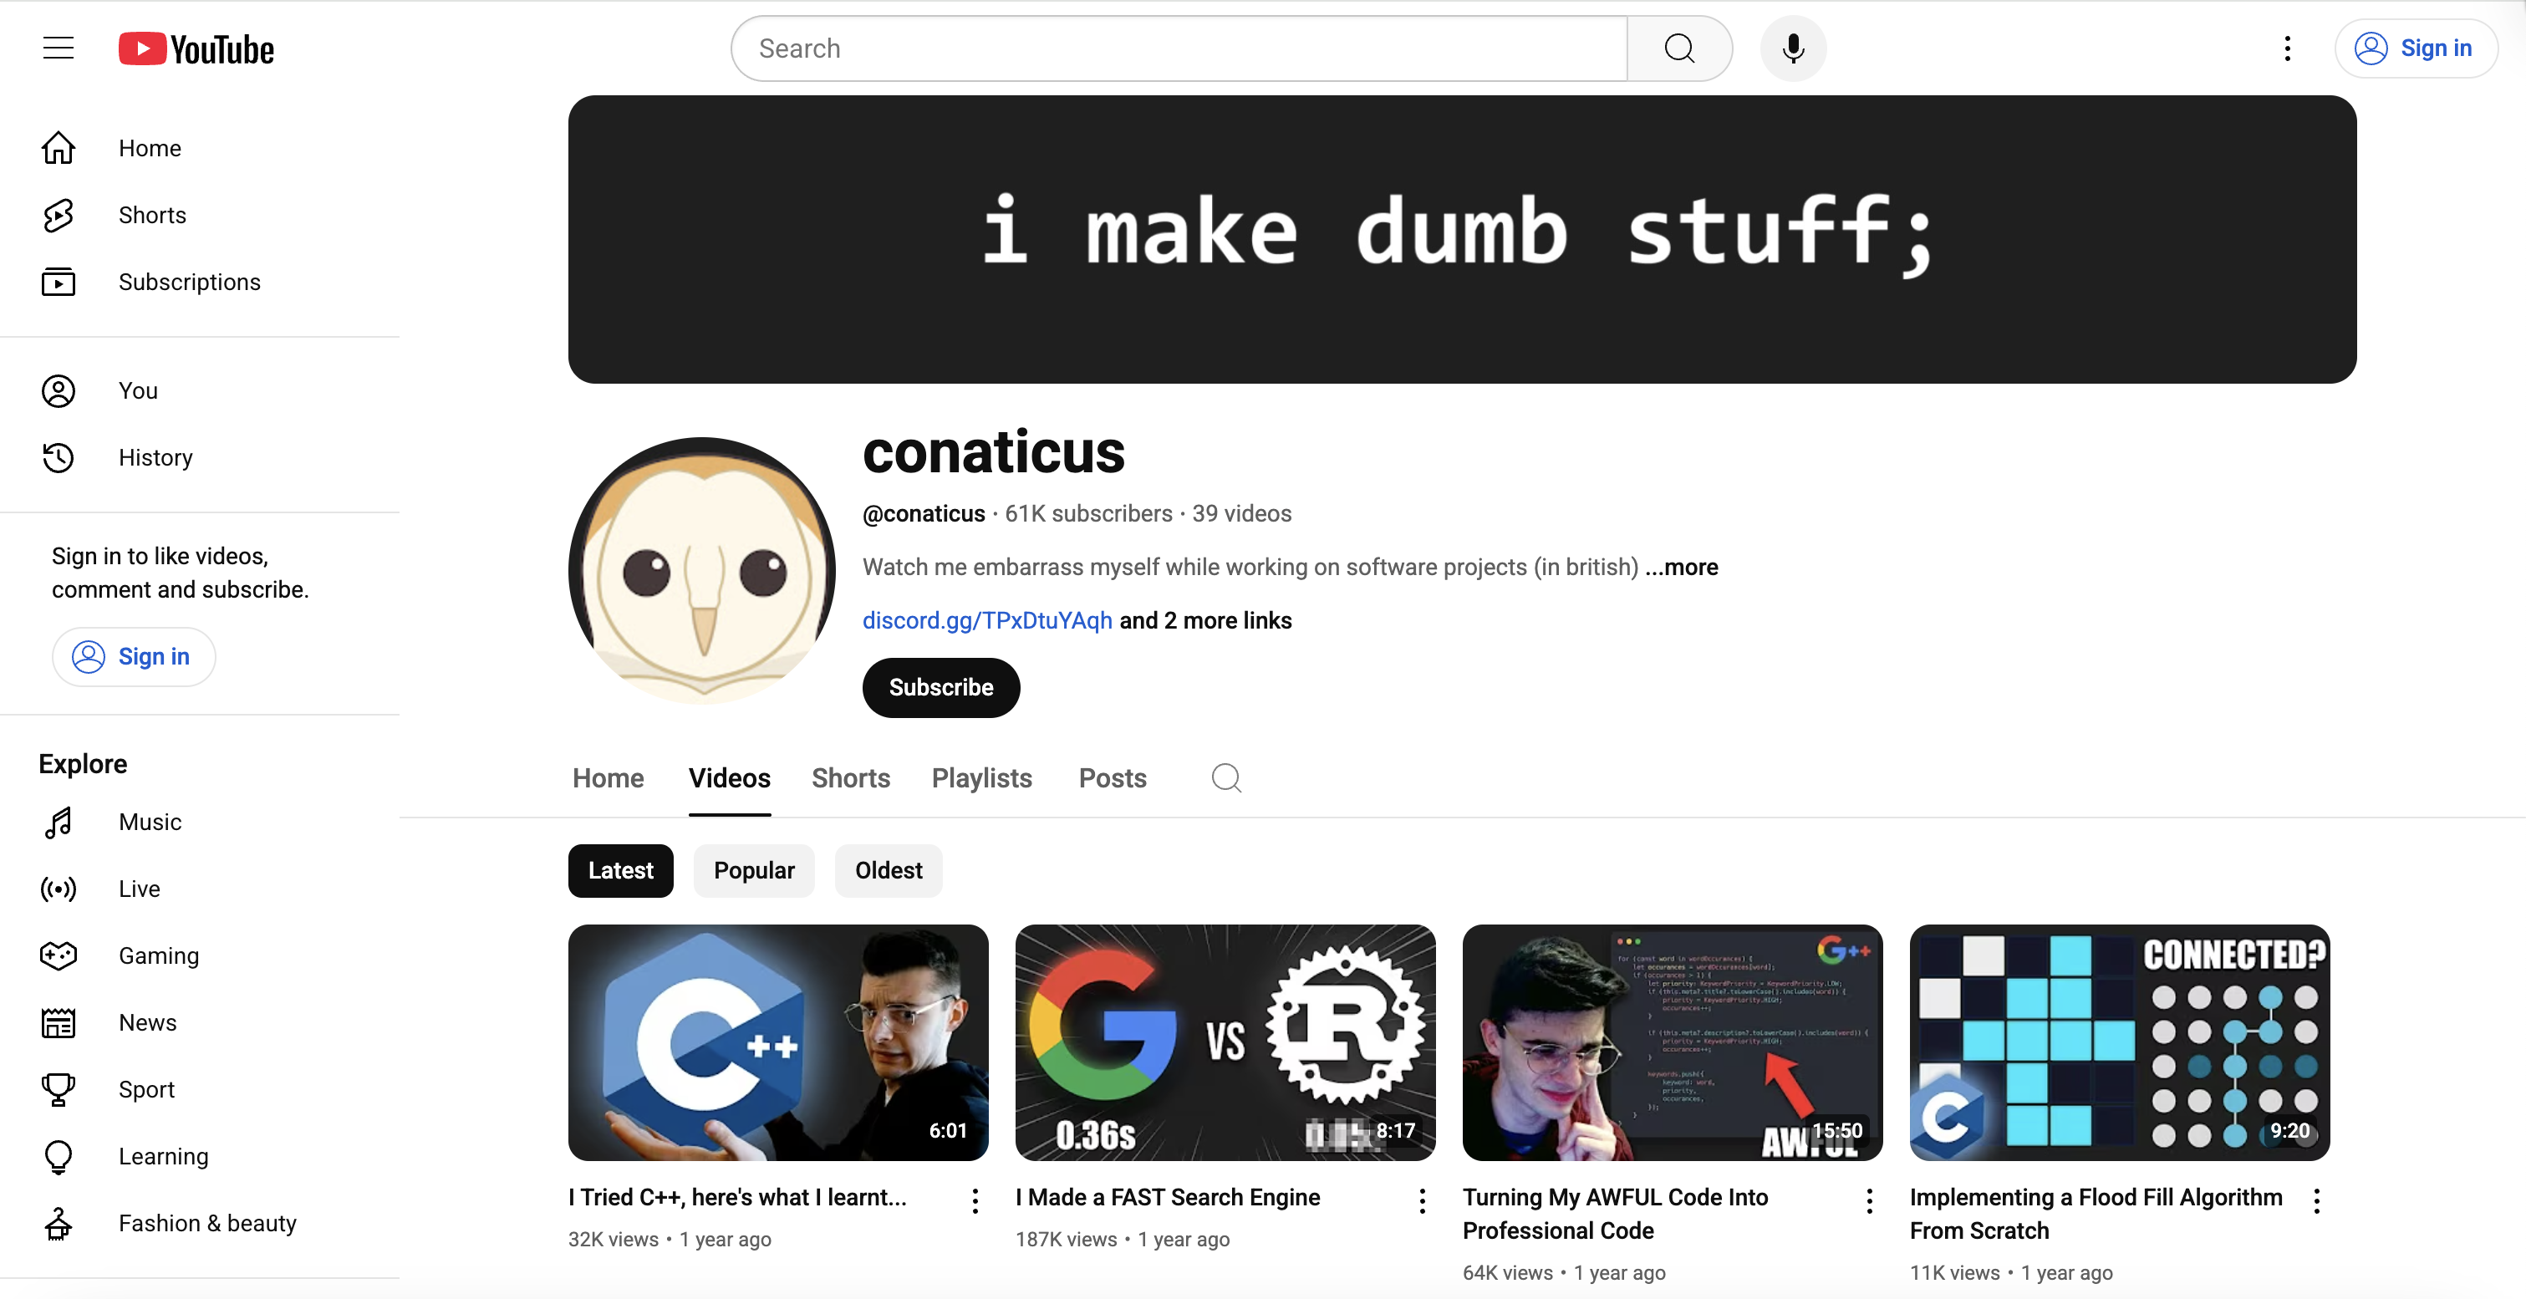
Task: Select the Oldest sort chip
Action: coord(888,870)
